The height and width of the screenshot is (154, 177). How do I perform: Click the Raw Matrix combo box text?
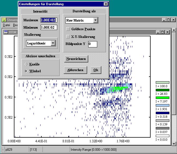pos(75,20)
